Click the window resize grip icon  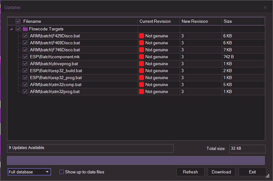click(267, 176)
